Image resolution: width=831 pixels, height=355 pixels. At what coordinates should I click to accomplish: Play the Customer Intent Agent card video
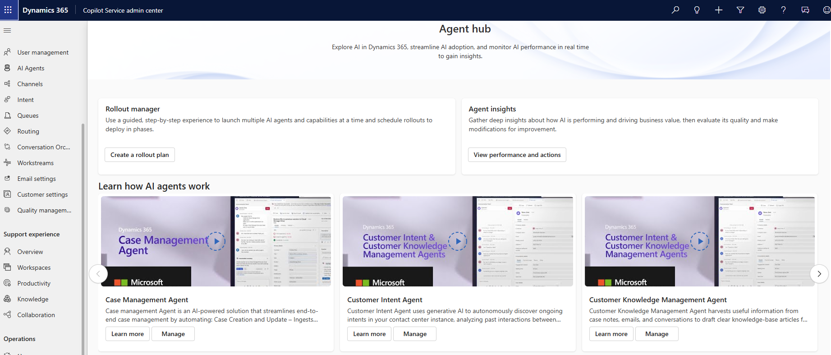[458, 241]
